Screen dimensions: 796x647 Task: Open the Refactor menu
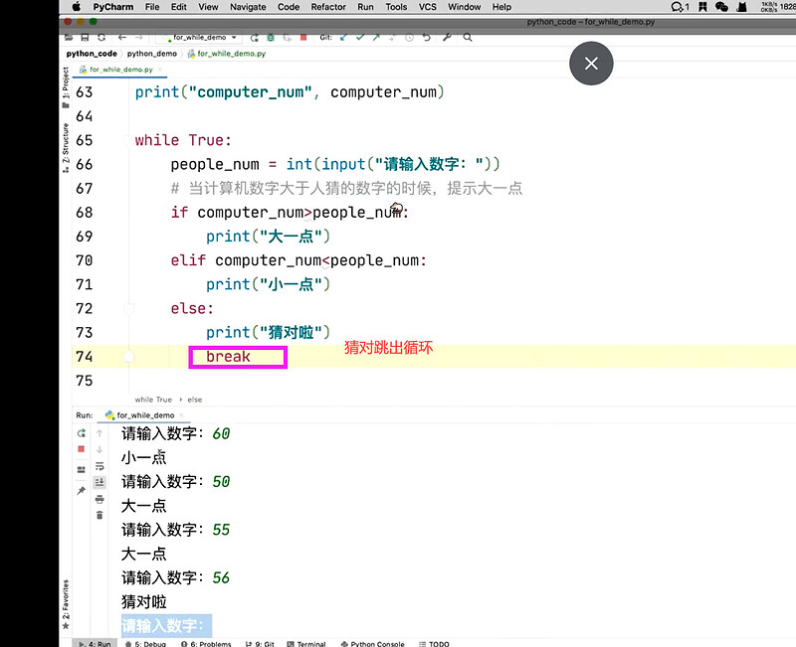328,7
